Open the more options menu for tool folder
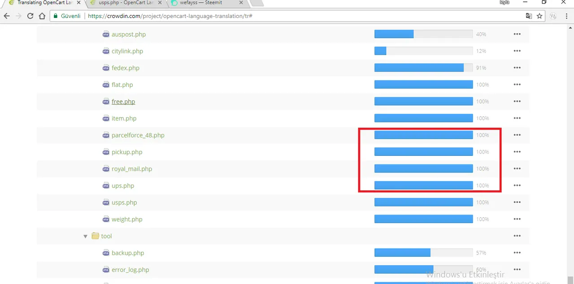The width and height of the screenshot is (574, 284). pyautogui.click(x=517, y=236)
